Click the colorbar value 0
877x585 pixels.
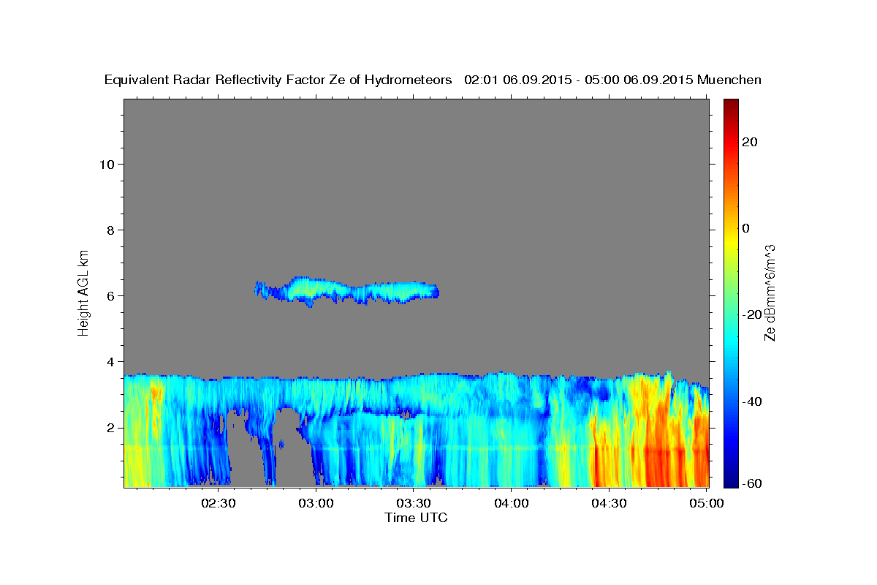[x=745, y=228]
